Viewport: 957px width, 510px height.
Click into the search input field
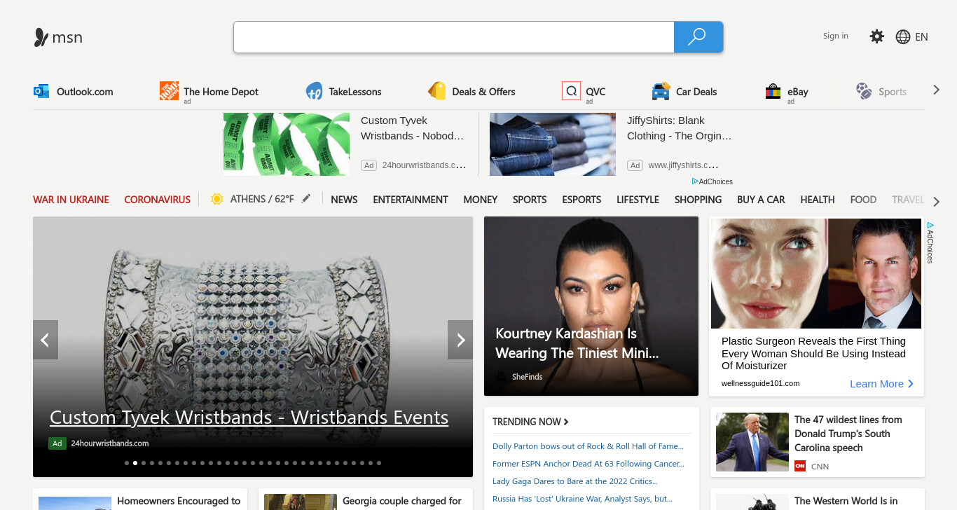[454, 37]
